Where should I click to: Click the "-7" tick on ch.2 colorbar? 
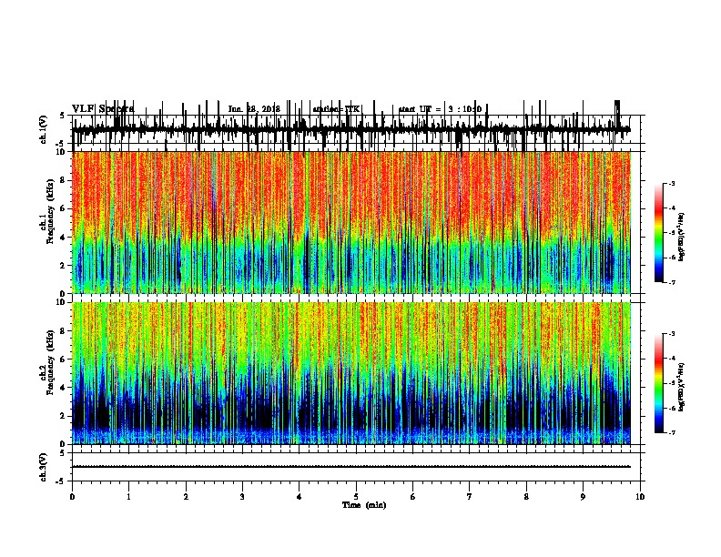[x=671, y=432]
